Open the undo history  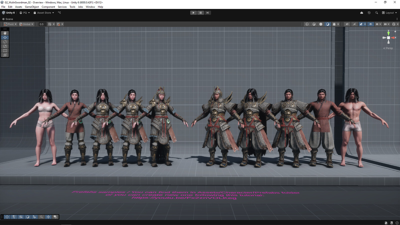[x=369, y=13]
